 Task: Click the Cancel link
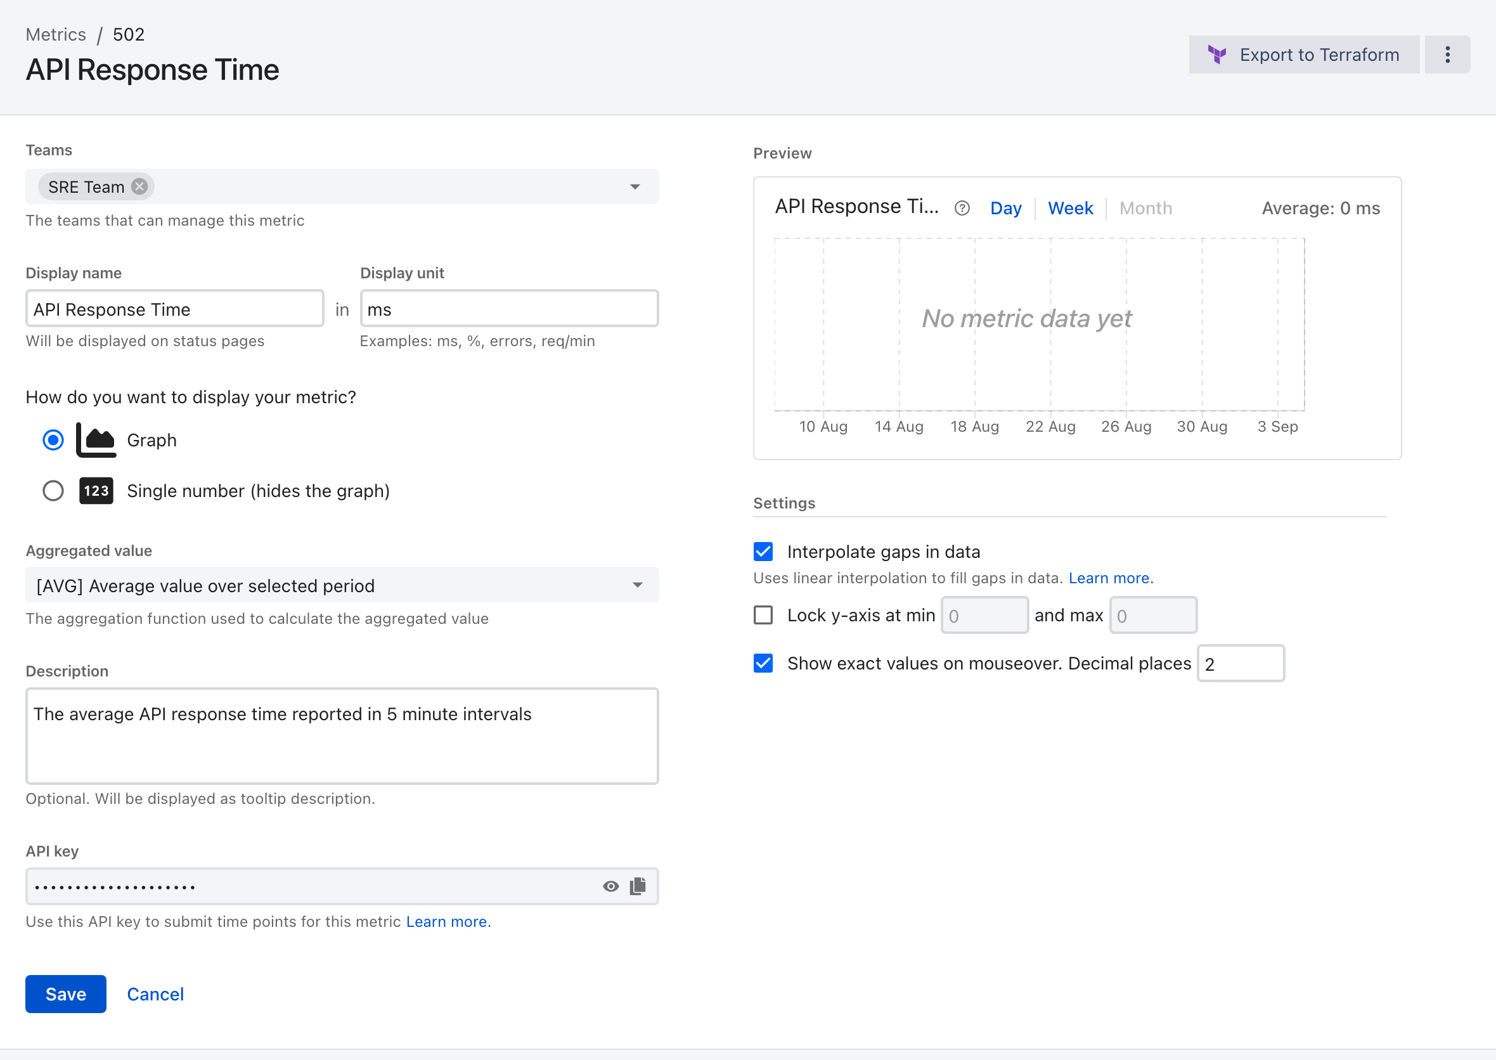pyautogui.click(x=155, y=994)
